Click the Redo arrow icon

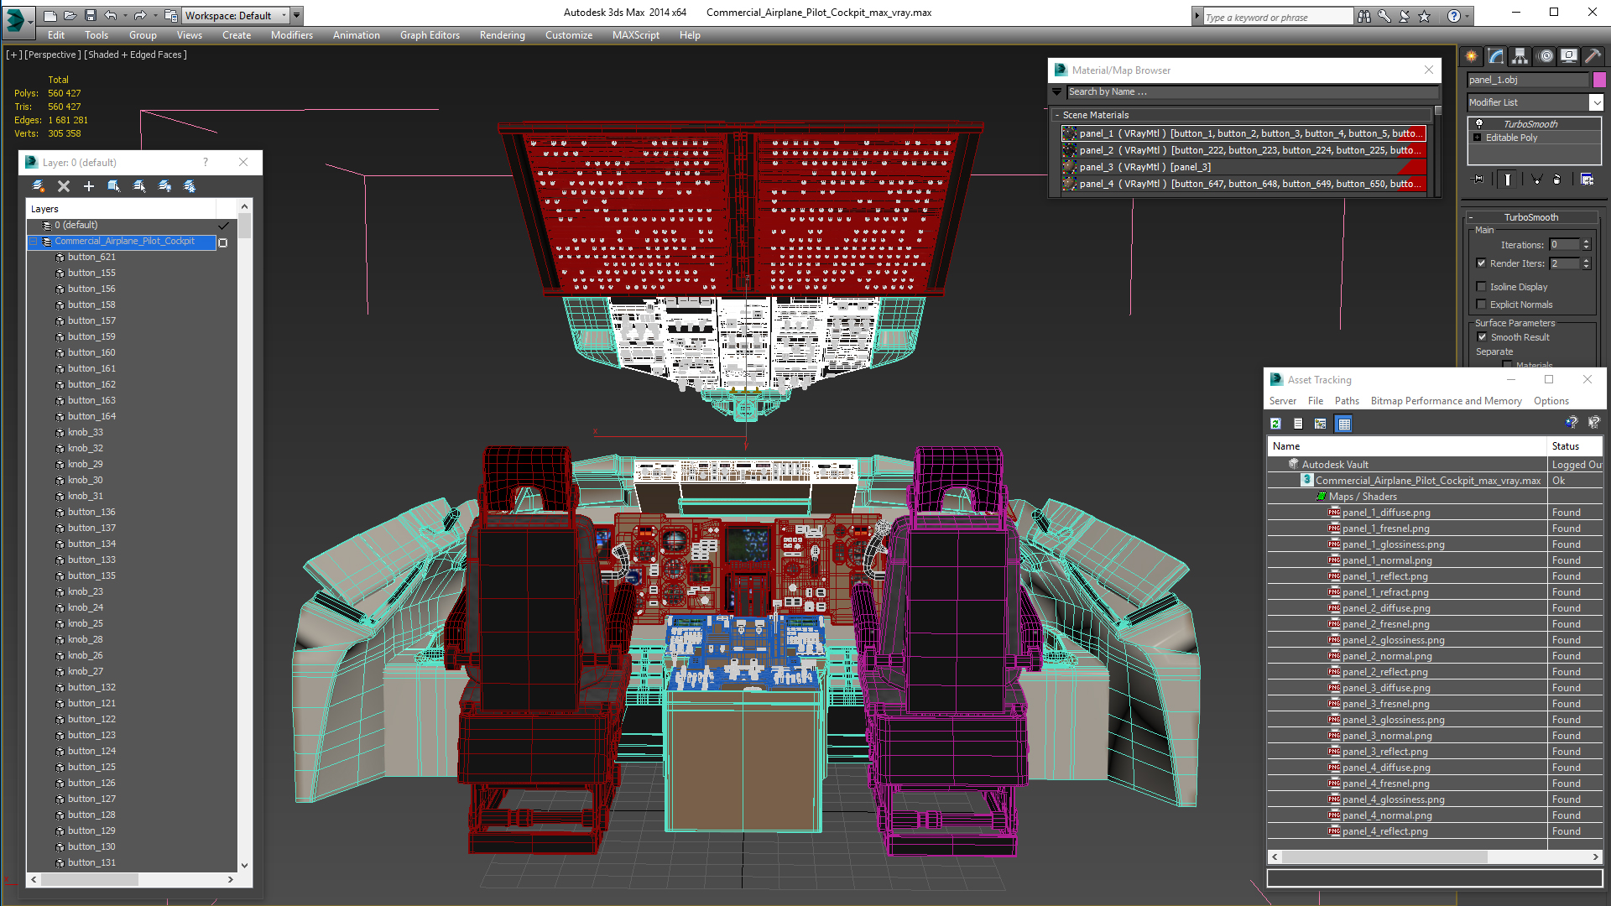point(140,15)
